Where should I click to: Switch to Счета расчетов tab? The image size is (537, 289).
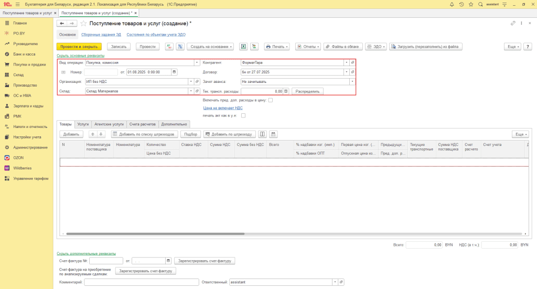[143, 124]
